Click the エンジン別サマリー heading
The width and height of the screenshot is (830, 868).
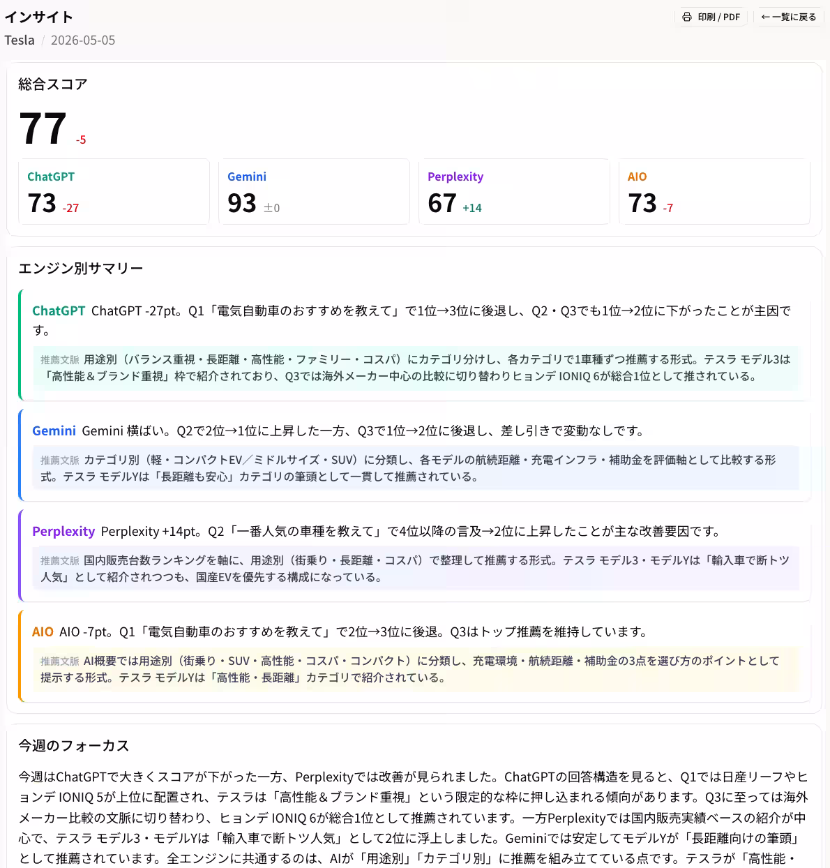(x=81, y=269)
